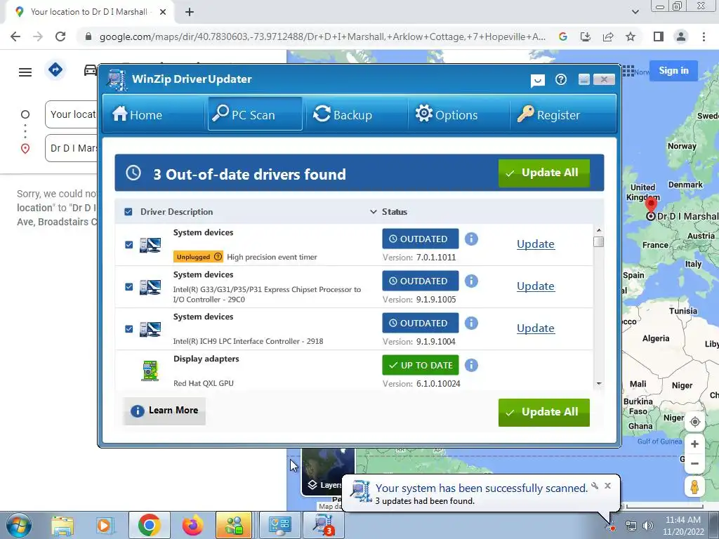The image size is (719, 539).
Task: Click the OUTDATED status for version 7.0.1.1011
Action: pyautogui.click(x=420, y=239)
